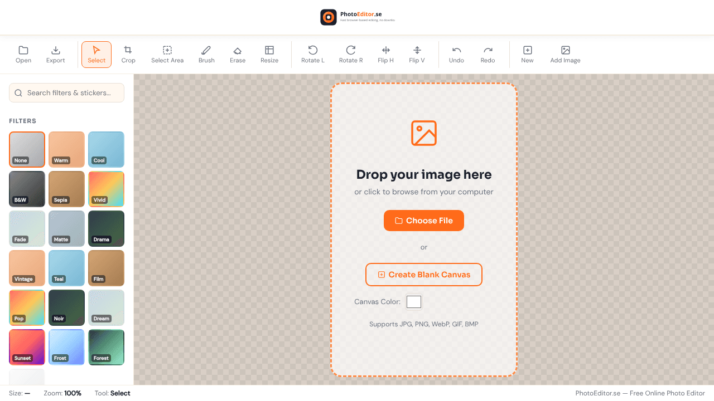The image size is (714, 401).
Task: Focus the filters & stickers search box
Action: (x=66, y=93)
